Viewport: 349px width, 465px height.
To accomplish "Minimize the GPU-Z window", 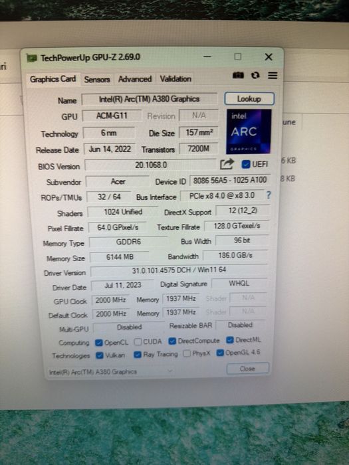I will (x=207, y=56).
